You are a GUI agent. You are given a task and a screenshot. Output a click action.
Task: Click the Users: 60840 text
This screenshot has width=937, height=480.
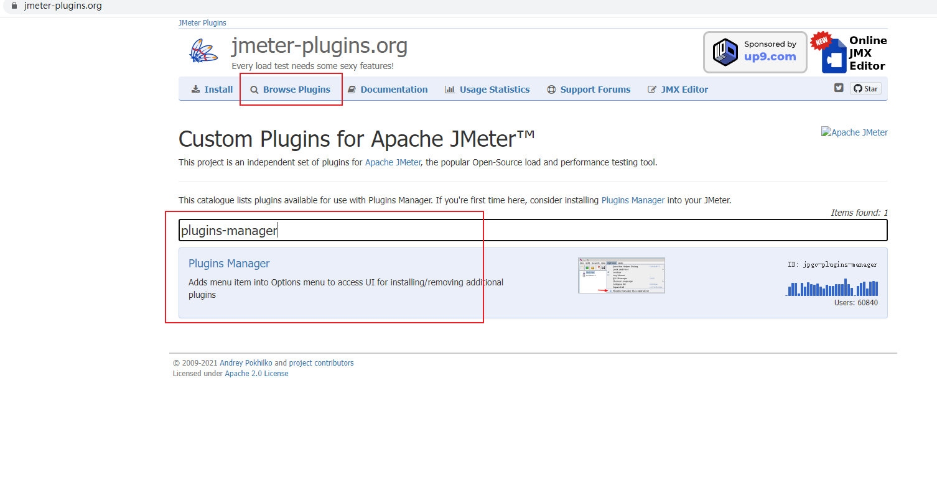[x=856, y=303]
